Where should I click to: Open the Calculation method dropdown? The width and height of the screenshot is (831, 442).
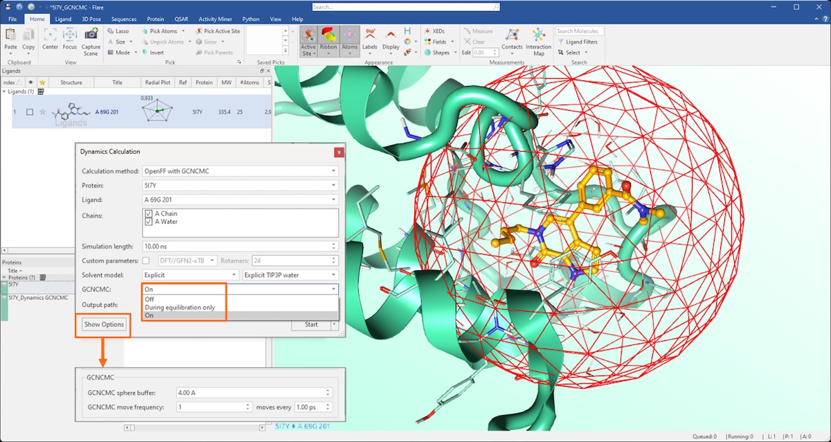239,170
